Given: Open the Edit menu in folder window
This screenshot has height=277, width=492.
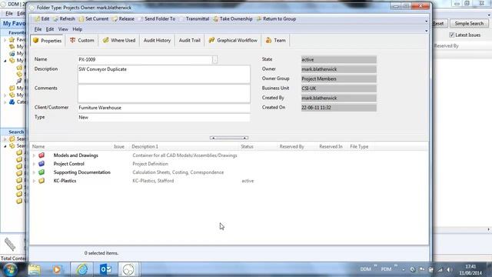Looking at the screenshot, I should 50,29.
